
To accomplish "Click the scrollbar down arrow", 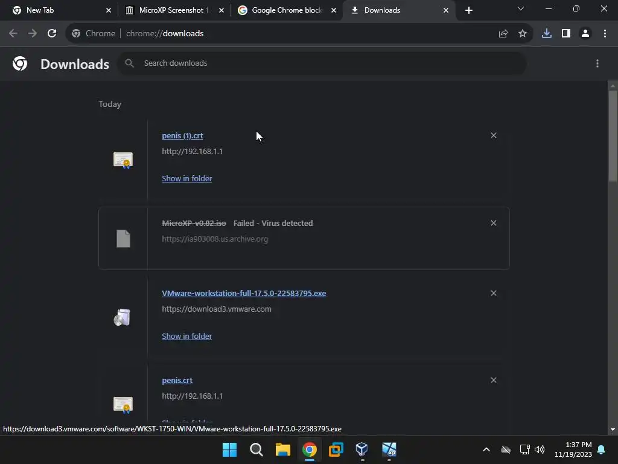I will (613, 430).
